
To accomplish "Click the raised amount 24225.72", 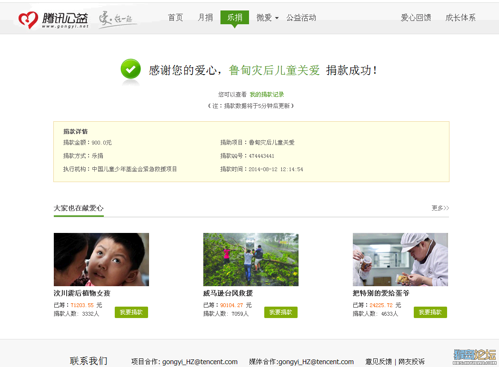I will pos(381,305).
